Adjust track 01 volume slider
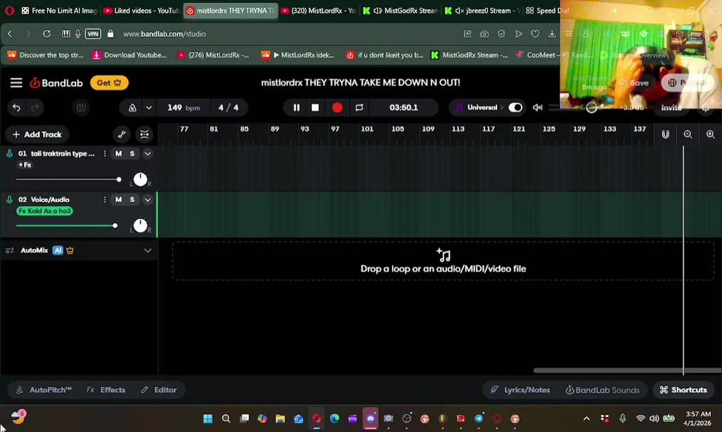This screenshot has width=722, height=432. coord(68,179)
